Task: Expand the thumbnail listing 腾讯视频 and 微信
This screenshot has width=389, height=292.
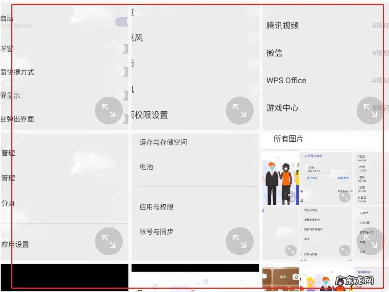Action: tap(370, 110)
